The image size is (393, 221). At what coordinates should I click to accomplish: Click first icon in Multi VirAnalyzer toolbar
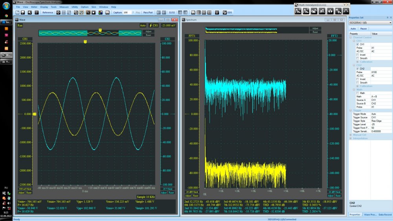pos(298,11)
